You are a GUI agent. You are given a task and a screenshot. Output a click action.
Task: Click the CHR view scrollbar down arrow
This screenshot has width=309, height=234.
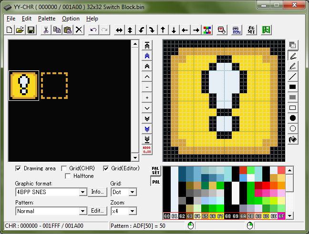[x=135, y=157]
